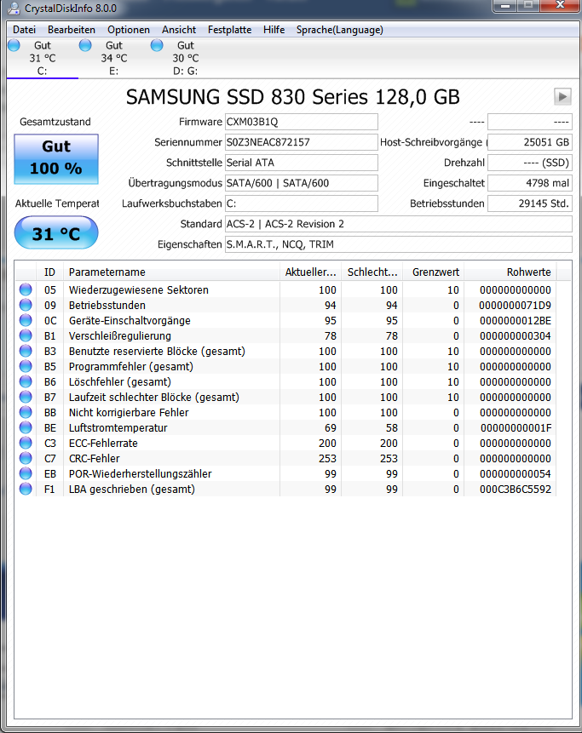582x733 pixels.
Task: Open the Bearbeiten menu
Action: click(72, 30)
